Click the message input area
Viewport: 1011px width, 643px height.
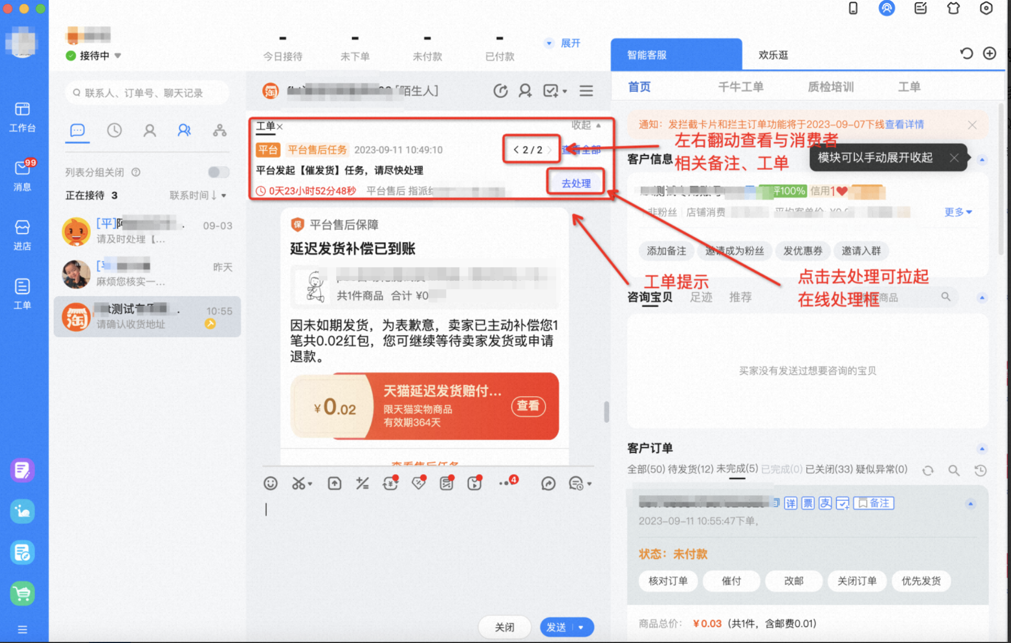click(x=428, y=552)
